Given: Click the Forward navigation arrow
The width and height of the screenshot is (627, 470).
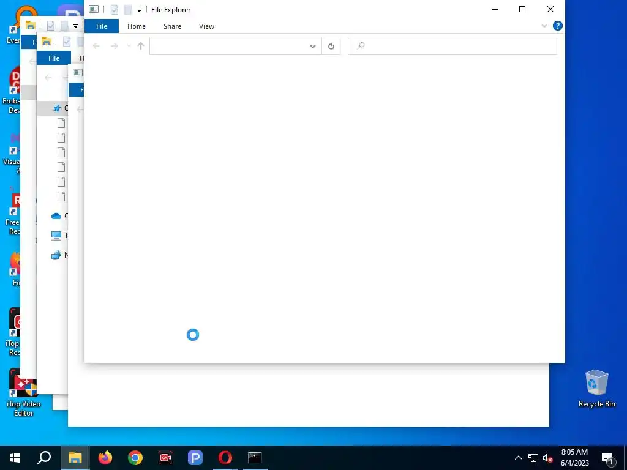Looking at the screenshot, I should tap(115, 46).
